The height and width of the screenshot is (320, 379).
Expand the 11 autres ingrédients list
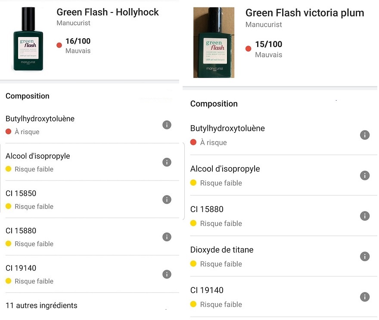(42, 306)
